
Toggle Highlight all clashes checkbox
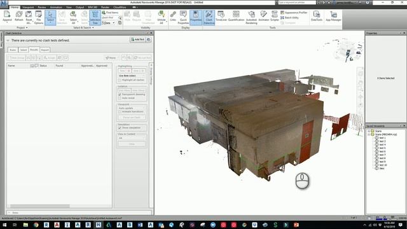pyautogui.click(x=120, y=80)
